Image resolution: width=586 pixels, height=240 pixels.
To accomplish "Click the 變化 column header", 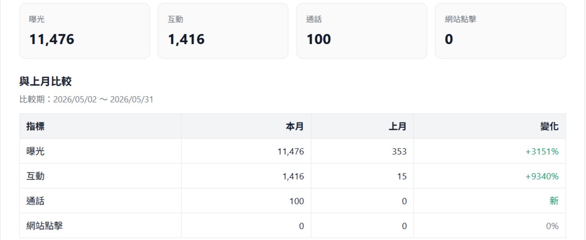I will 550,126.
